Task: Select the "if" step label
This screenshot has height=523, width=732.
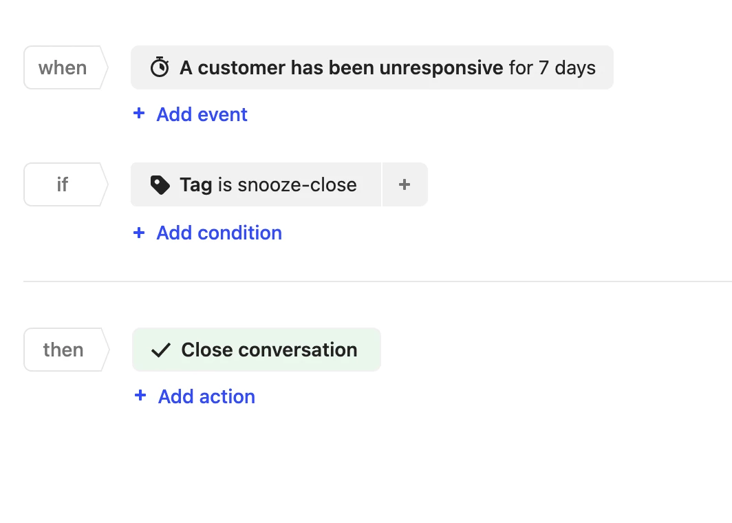Action: [x=66, y=184]
